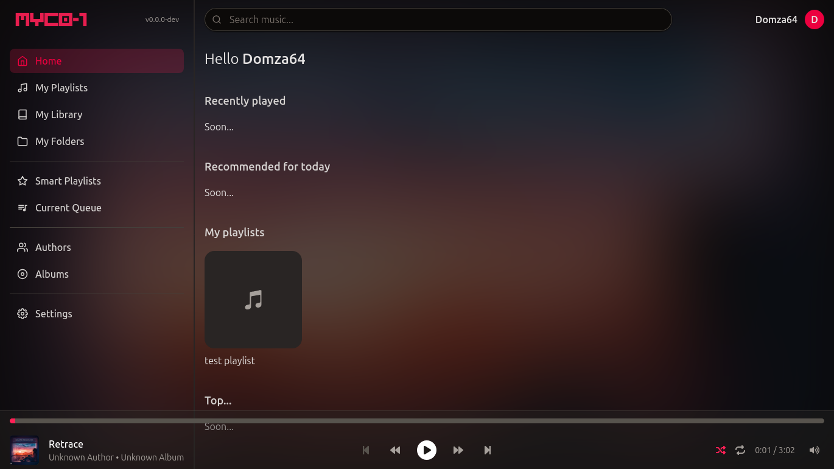
Task: Seek using the playback progress bar
Action: coord(417,420)
